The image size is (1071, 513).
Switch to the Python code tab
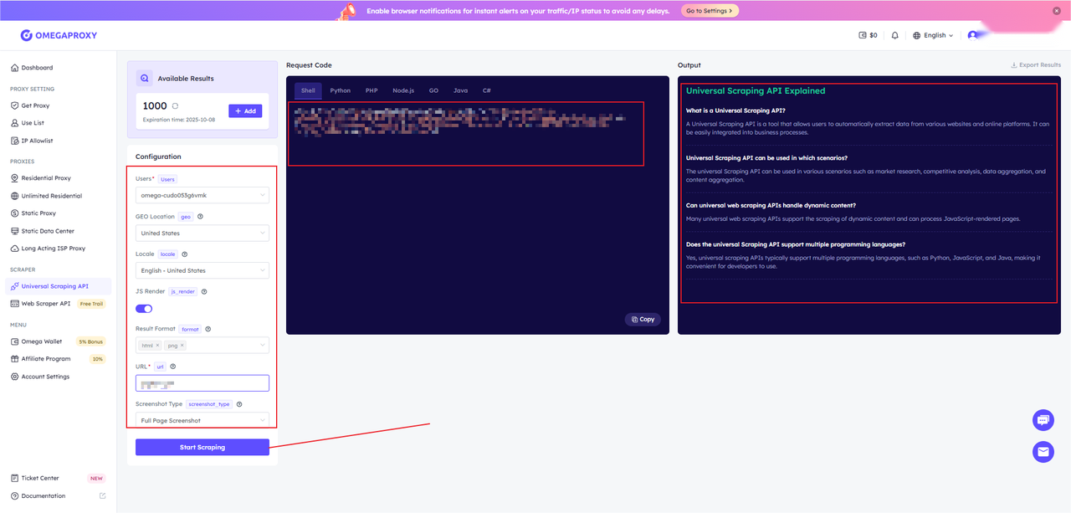tap(340, 90)
